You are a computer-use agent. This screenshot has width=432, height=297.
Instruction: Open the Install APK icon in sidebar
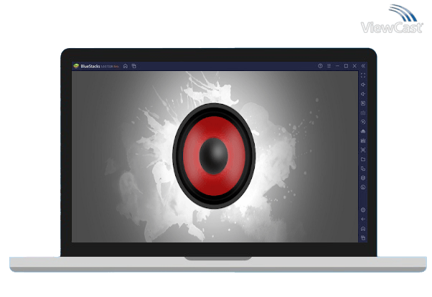point(363,131)
